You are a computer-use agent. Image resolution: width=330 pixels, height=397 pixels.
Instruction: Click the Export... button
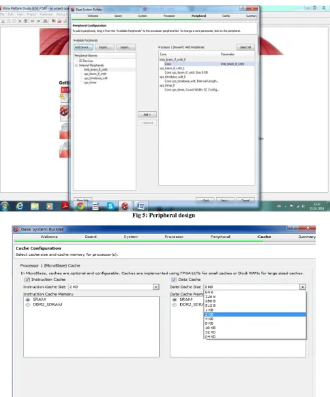104,47
